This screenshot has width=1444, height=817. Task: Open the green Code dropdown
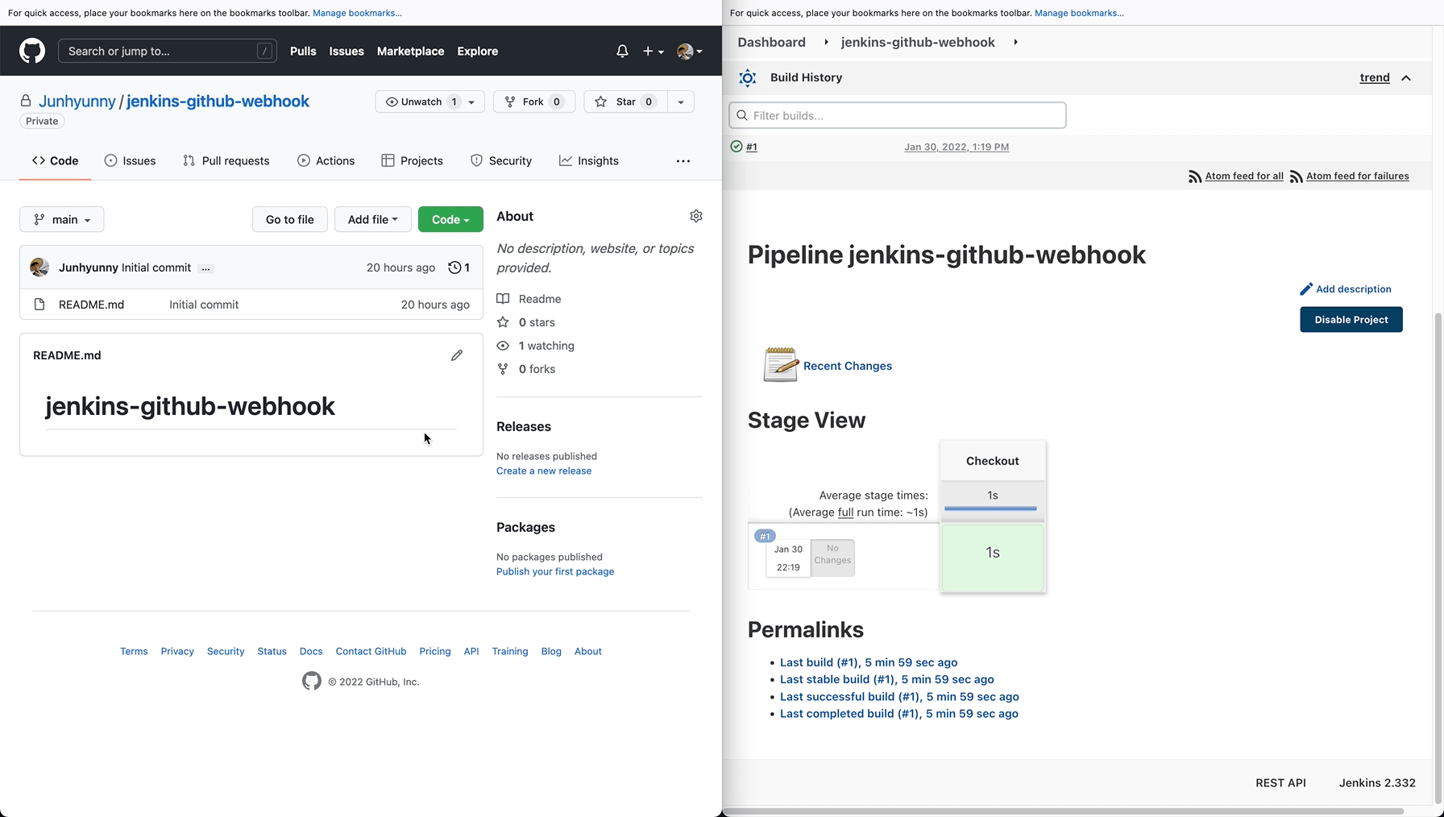pos(450,219)
